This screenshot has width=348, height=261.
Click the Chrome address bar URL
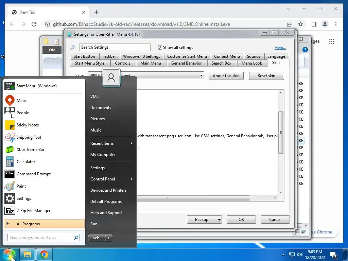(141, 24)
